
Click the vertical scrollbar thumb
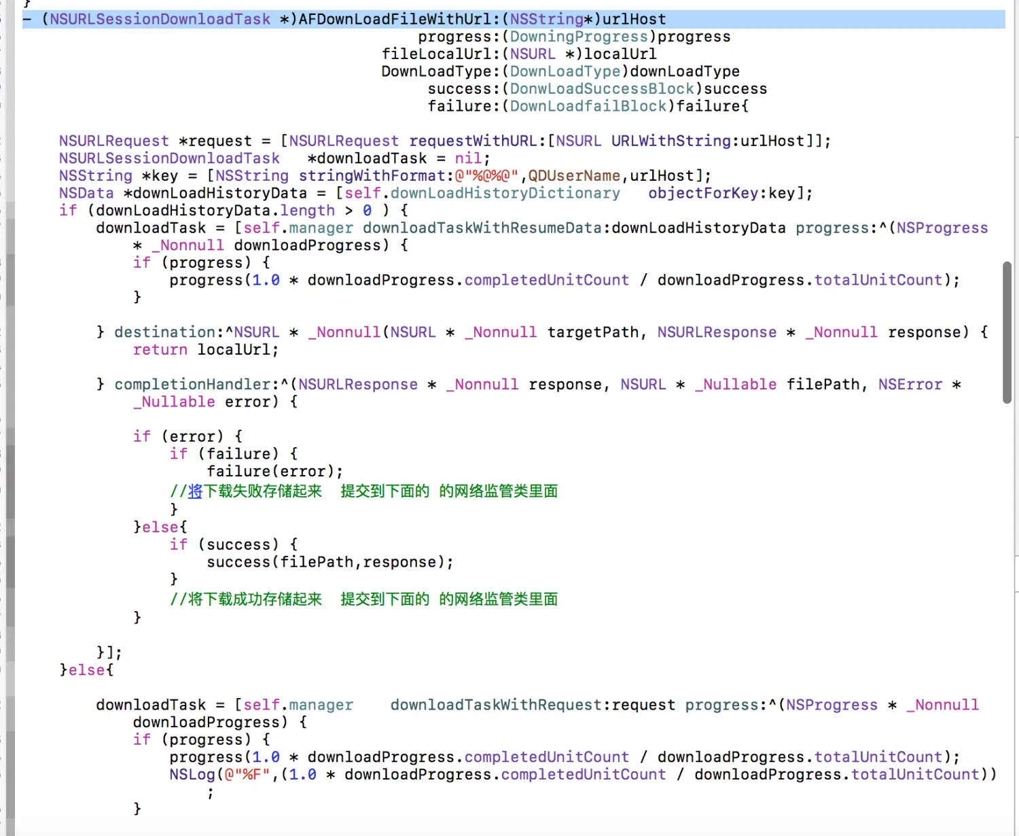[1007, 332]
